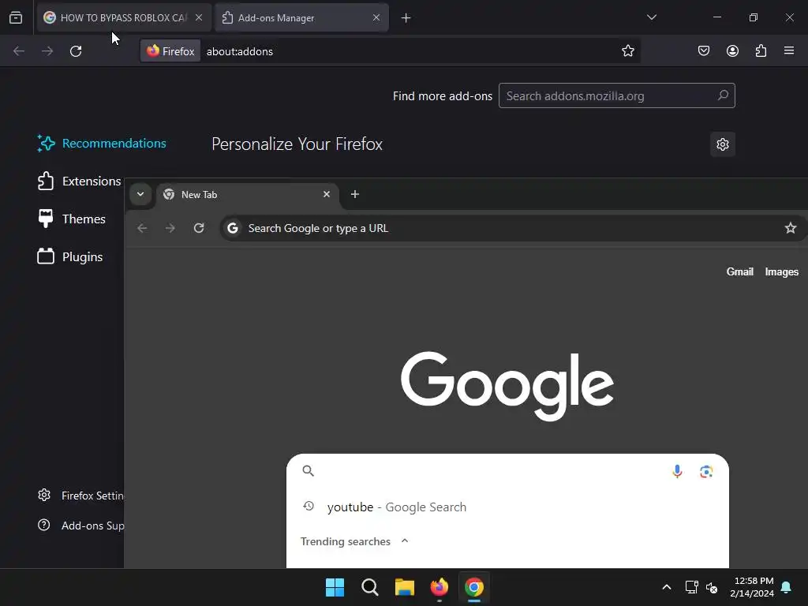The width and height of the screenshot is (808, 606).
Task: Select Themes in add-ons sidebar
Action: (x=72, y=219)
